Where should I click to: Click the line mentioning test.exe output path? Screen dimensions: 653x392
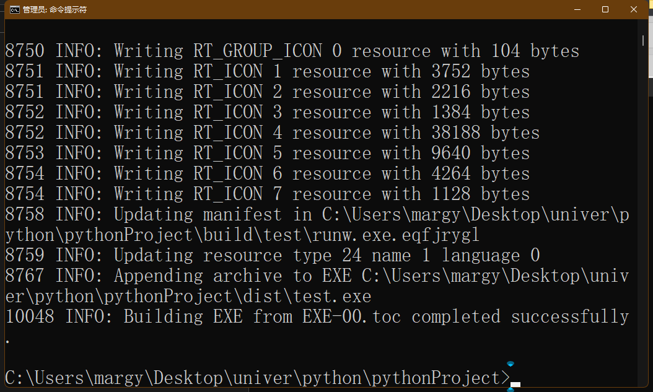point(186,296)
